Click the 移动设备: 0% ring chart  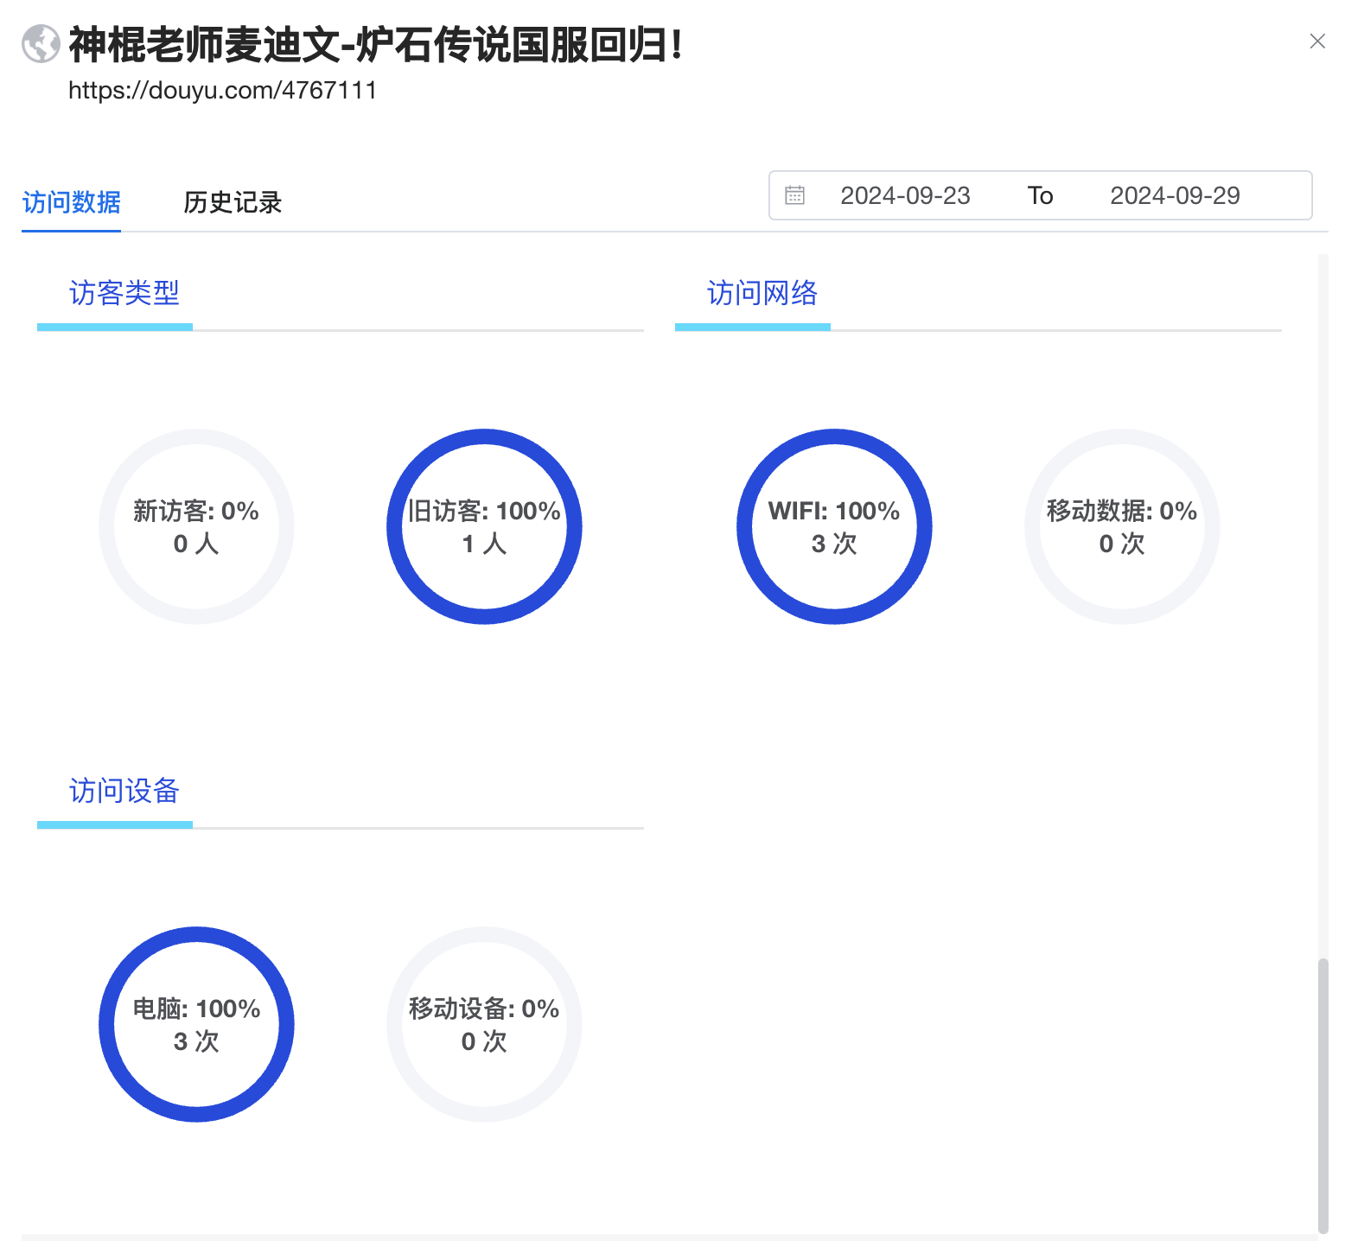[484, 1024]
